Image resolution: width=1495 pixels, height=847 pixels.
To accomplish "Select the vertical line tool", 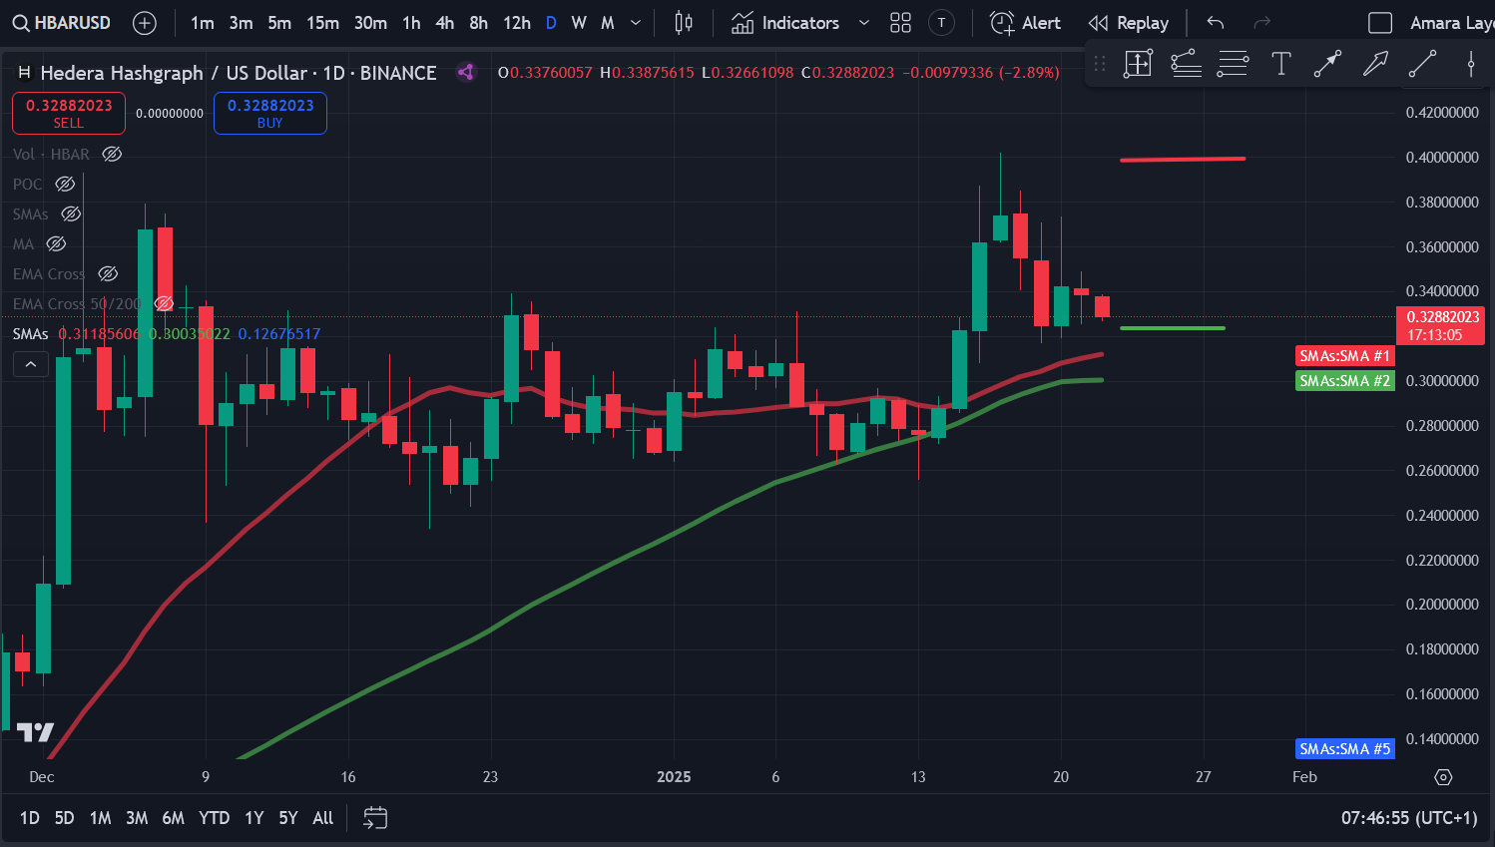I will [x=1470, y=64].
